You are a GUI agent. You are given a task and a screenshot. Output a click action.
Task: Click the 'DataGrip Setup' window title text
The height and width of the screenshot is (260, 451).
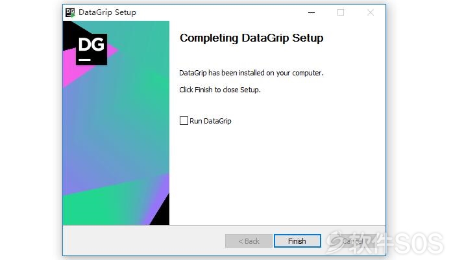[107, 12]
